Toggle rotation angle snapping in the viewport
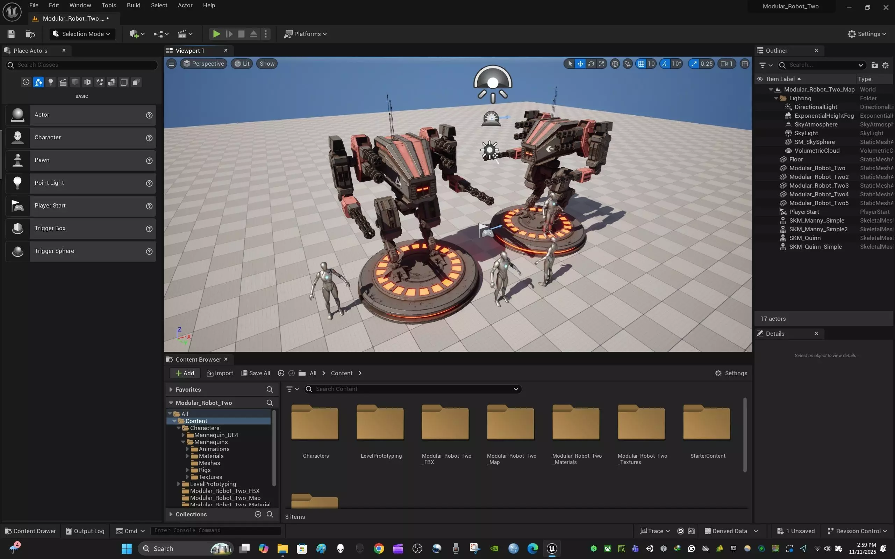Image resolution: width=895 pixels, height=559 pixels. pos(665,64)
